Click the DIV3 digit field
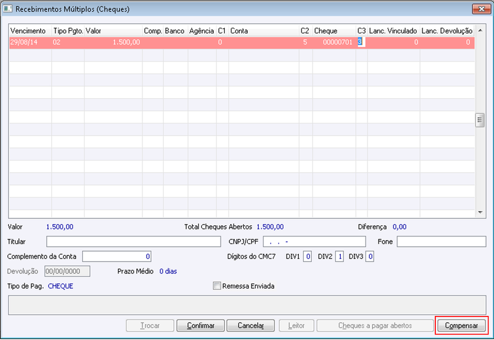The image size is (494, 340). 370,256
